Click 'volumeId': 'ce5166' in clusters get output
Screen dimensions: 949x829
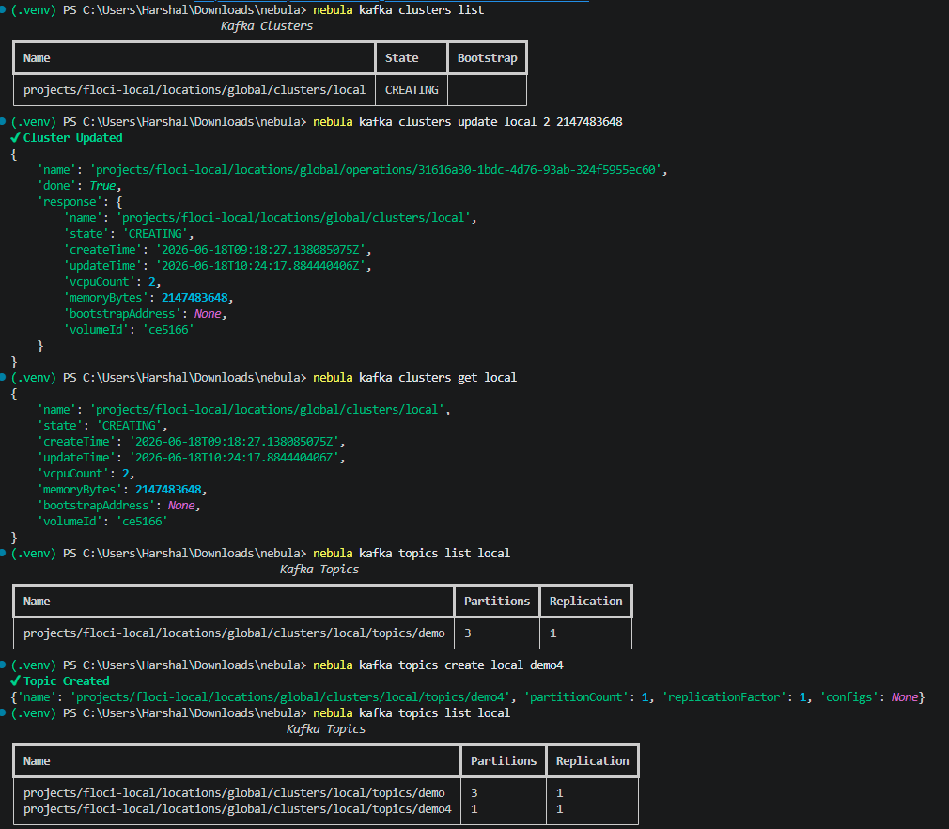pos(102,522)
